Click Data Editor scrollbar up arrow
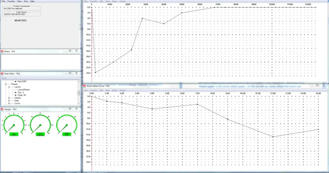 (x=79, y=81)
